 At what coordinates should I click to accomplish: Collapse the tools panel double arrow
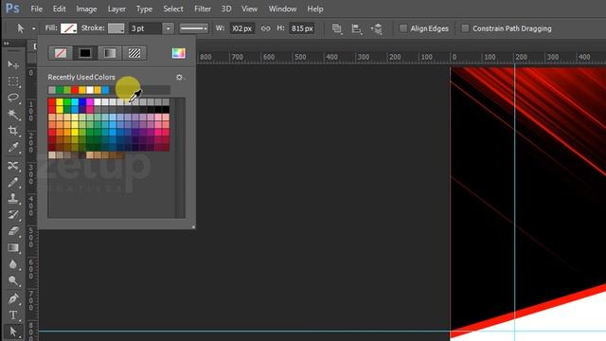point(7,44)
